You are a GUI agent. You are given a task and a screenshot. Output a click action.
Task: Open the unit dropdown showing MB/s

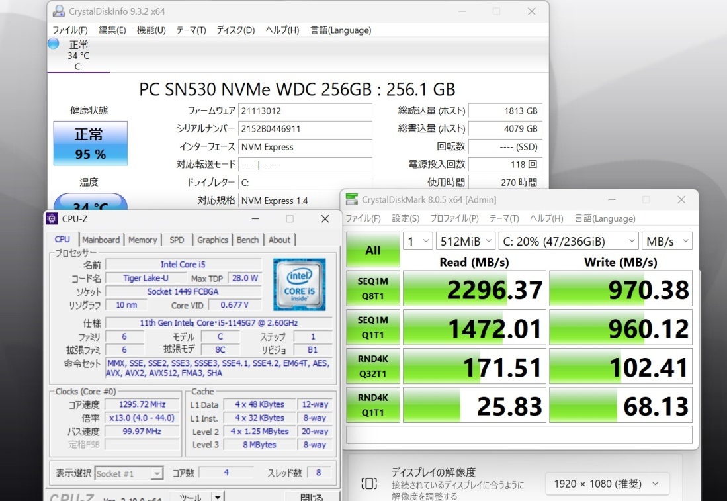coord(667,241)
